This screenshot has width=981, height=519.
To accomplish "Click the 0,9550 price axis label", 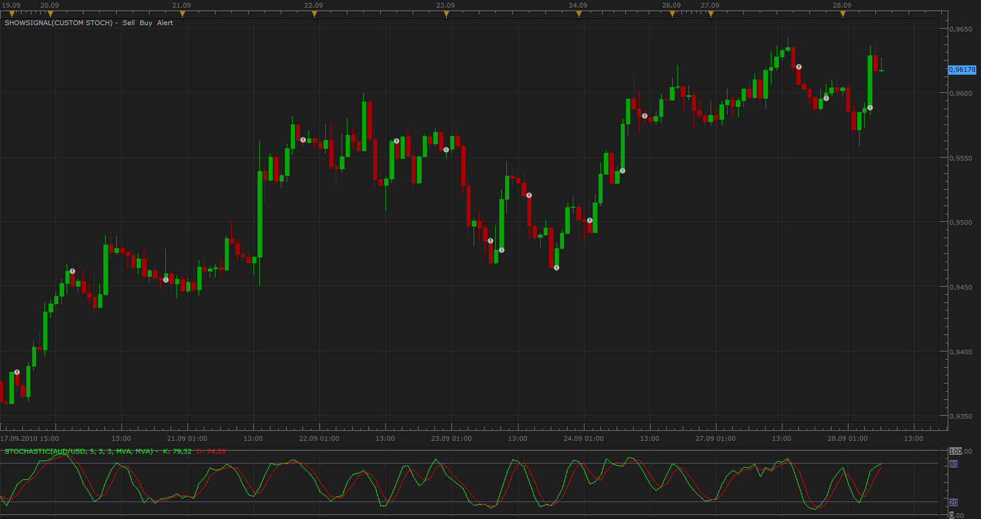I will coord(961,158).
